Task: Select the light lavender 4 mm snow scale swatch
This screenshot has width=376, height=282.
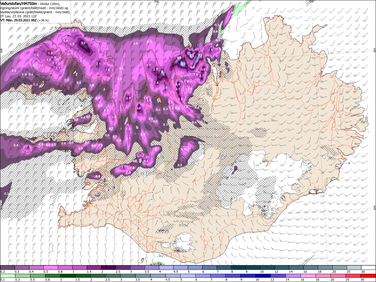Action: (x=166, y=268)
